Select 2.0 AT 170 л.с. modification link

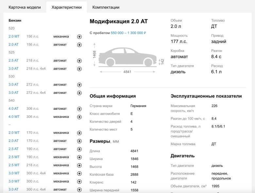[13, 141]
